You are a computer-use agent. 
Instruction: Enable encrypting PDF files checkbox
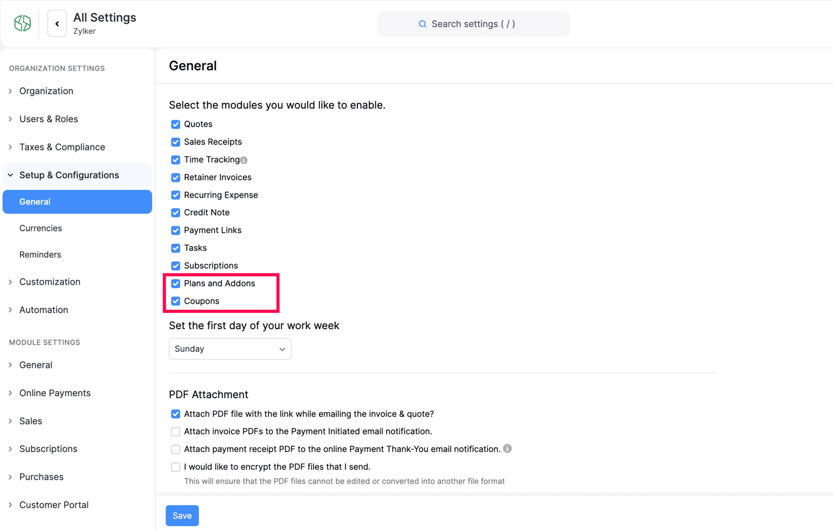(176, 467)
